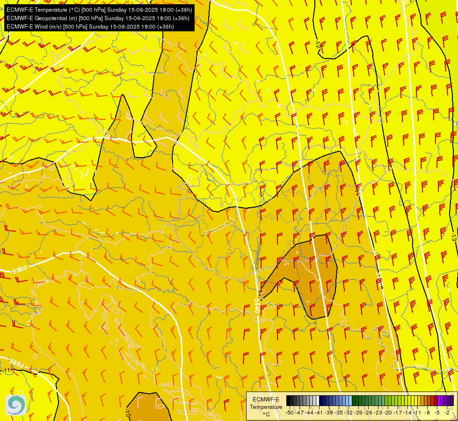Click the -38 legend scale value
The image size is (458, 421).
pos(329,413)
